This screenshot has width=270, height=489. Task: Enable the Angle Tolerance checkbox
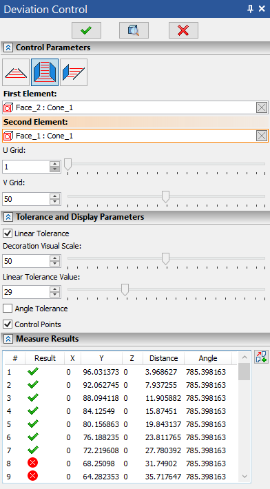click(8, 309)
